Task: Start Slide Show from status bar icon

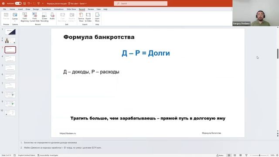Action: (x=246, y=155)
